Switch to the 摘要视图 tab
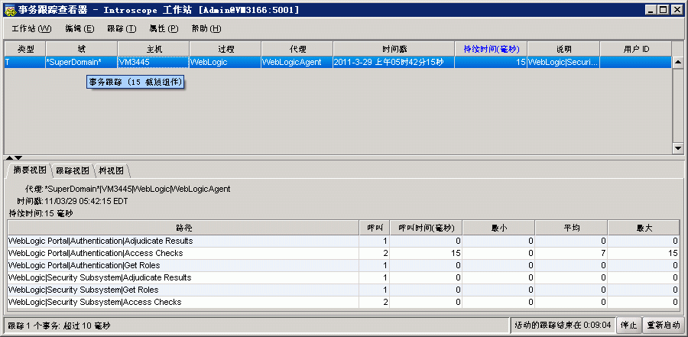 coord(29,170)
